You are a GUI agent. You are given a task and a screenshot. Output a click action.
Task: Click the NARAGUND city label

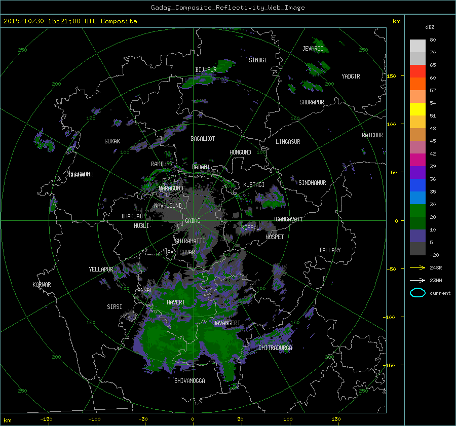click(x=171, y=188)
